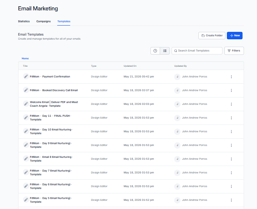
Task: Open the FitMom - Payment Confirmation template
Action: (50, 77)
